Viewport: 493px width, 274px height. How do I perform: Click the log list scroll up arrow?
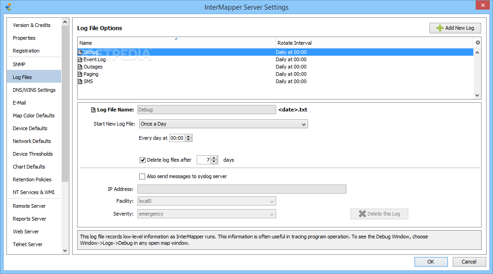(477, 53)
